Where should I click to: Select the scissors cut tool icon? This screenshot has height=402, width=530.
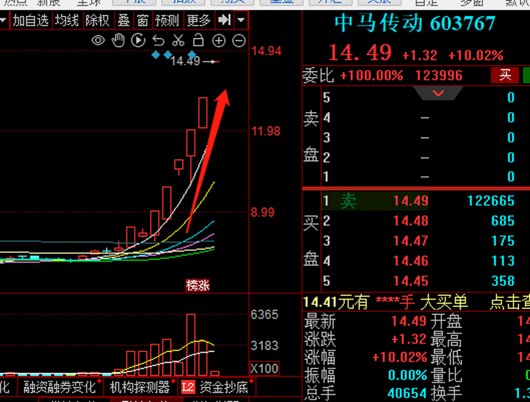(178, 40)
